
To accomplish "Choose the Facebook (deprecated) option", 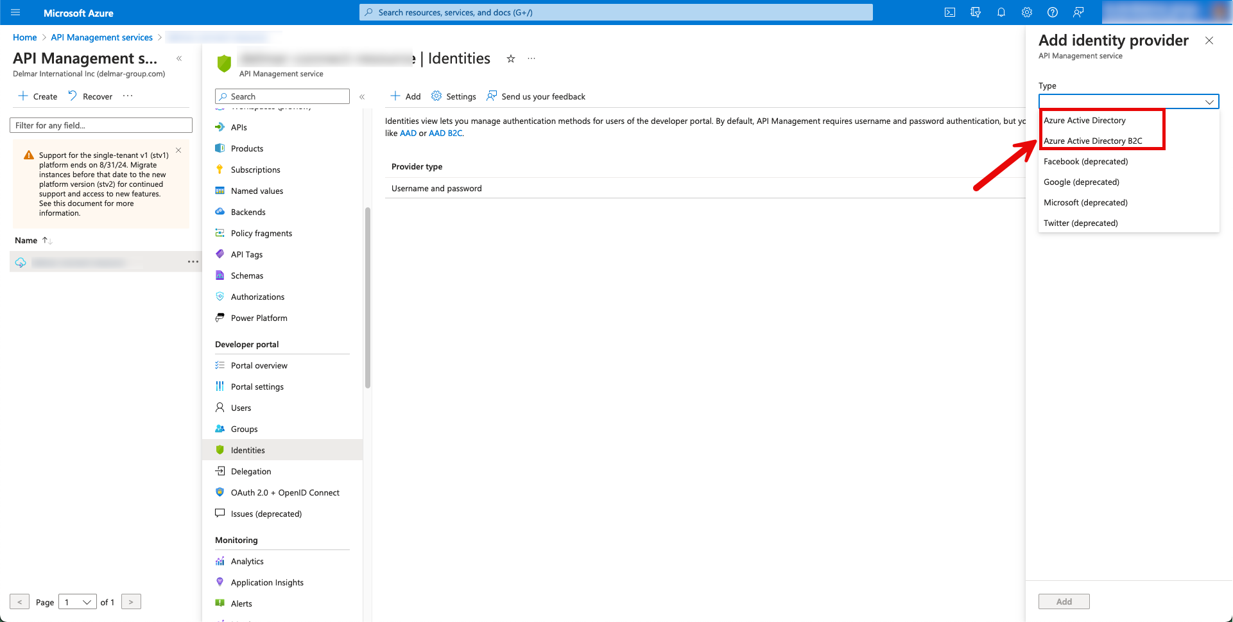I will point(1128,161).
